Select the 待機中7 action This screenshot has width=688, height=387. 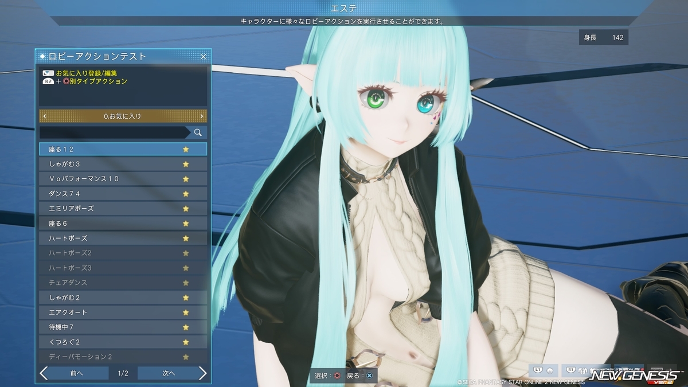pyautogui.click(x=123, y=327)
